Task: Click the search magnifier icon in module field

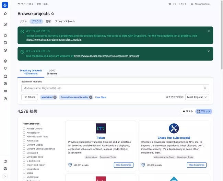Action: click(x=205, y=88)
